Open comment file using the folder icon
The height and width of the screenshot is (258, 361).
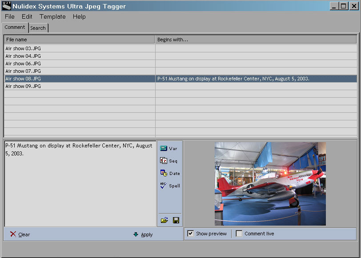[x=164, y=220]
